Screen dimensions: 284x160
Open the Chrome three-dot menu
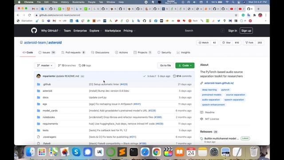pos(266,15)
